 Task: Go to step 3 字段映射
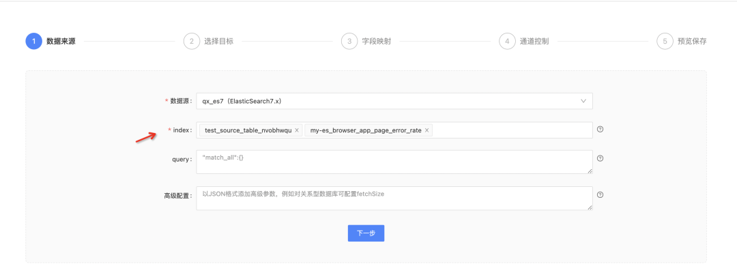(x=366, y=42)
